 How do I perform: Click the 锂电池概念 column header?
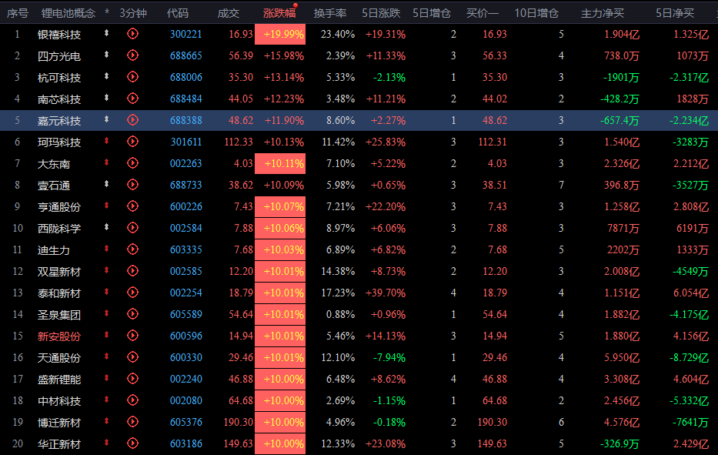click(x=68, y=13)
